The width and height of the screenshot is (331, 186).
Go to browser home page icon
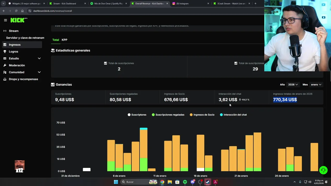pyautogui.click(x=22, y=11)
